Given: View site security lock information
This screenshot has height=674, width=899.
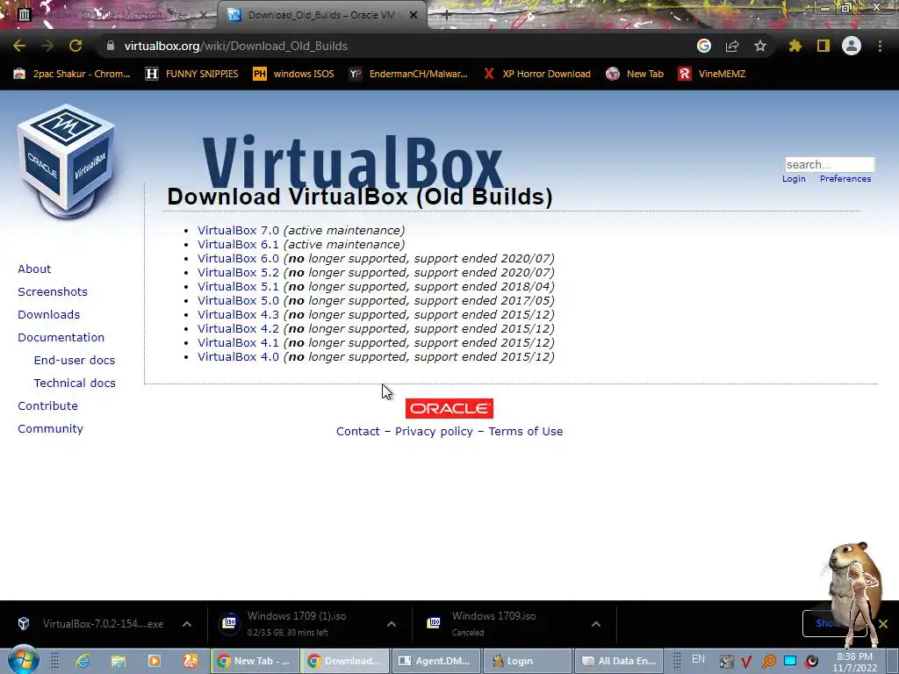Looking at the screenshot, I should 111,46.
